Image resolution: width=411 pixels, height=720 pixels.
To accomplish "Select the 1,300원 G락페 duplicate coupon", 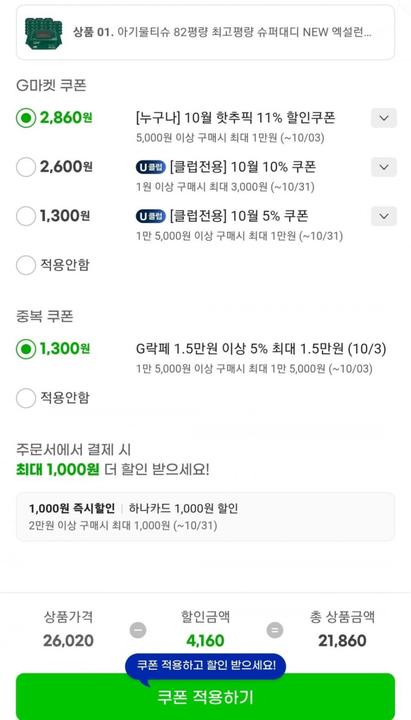I will (x=26, y=349).
